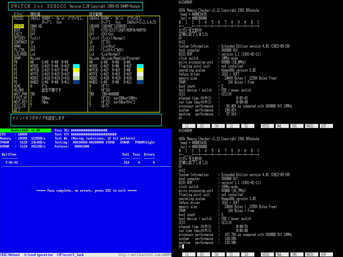Select the FIRST_KY keyword entry

tap(20, 98)
